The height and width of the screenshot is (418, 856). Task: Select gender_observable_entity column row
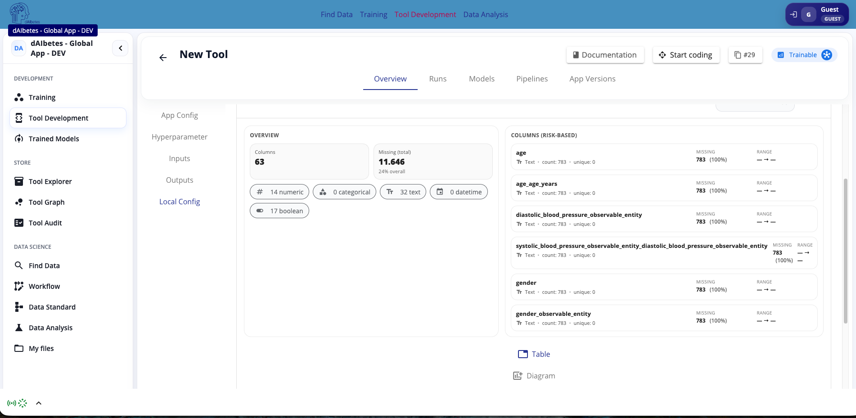664,318
